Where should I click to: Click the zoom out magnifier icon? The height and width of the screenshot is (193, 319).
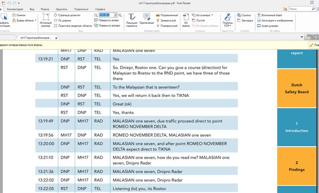[96, 15]
